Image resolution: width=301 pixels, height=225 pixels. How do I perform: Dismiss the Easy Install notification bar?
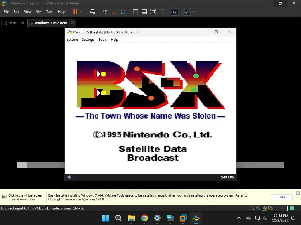tap(297, 193)
